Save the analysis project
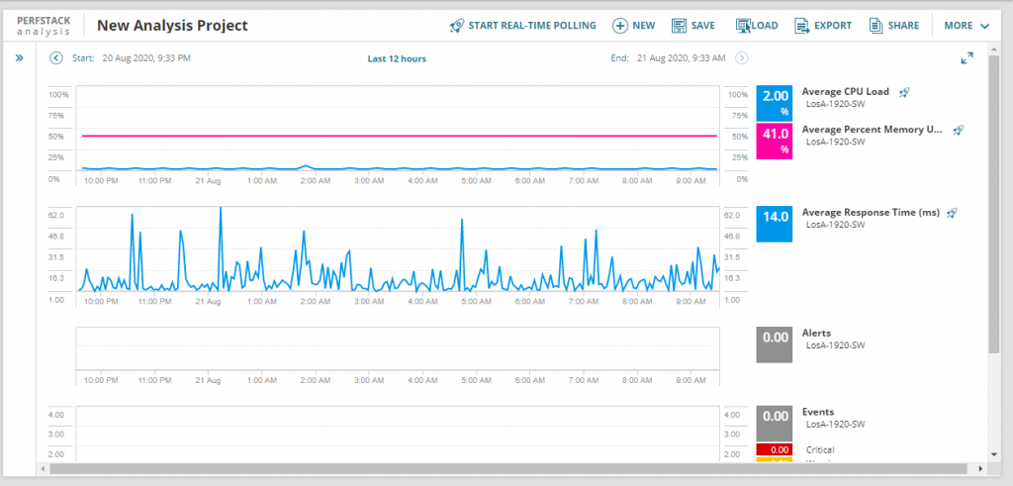 (693, 26)
